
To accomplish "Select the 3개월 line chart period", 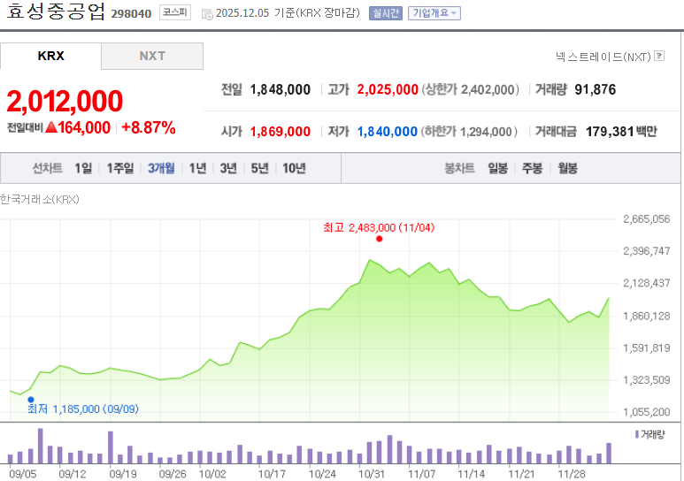I will (x=161, y=168).
